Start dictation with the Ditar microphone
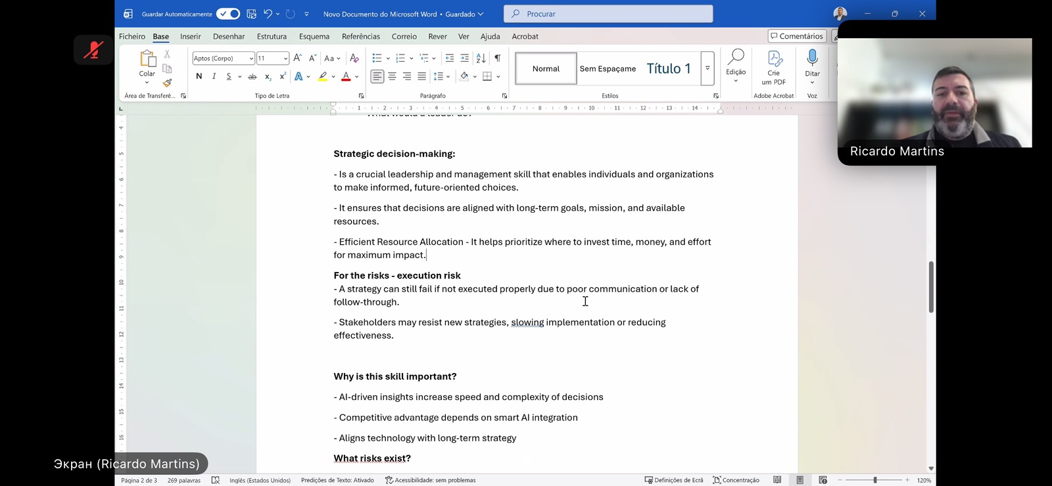This screenshot has height=486, width=1052. 812,62
